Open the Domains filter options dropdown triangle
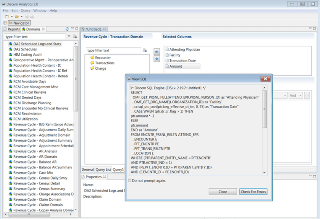 click(69, 36)
